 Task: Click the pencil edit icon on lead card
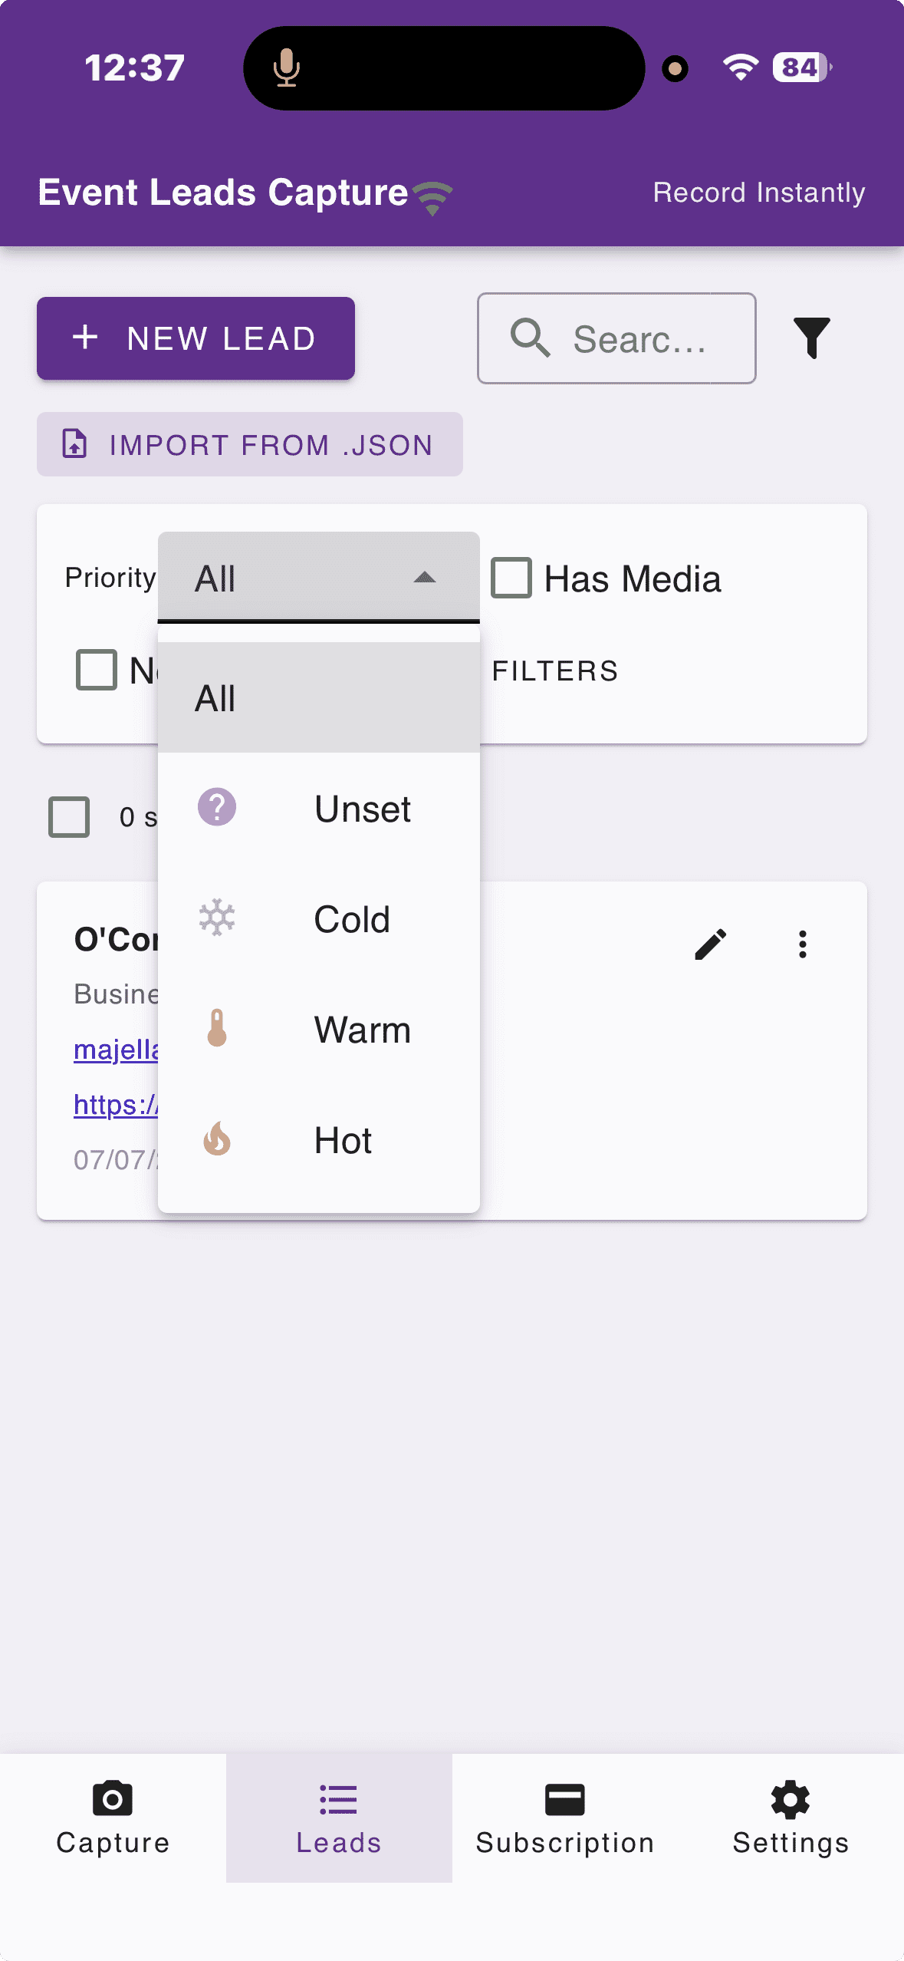(711, 944)
